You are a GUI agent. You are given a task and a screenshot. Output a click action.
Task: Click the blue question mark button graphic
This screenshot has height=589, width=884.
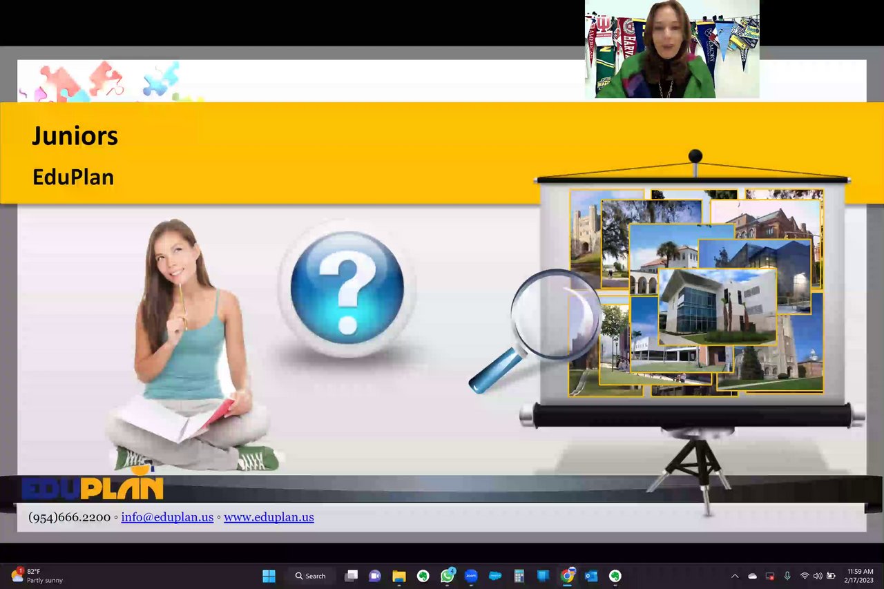pos(347,289)
